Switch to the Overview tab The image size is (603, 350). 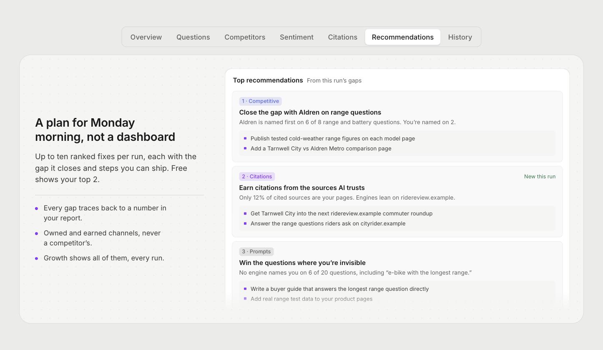(x=146, y=37)
